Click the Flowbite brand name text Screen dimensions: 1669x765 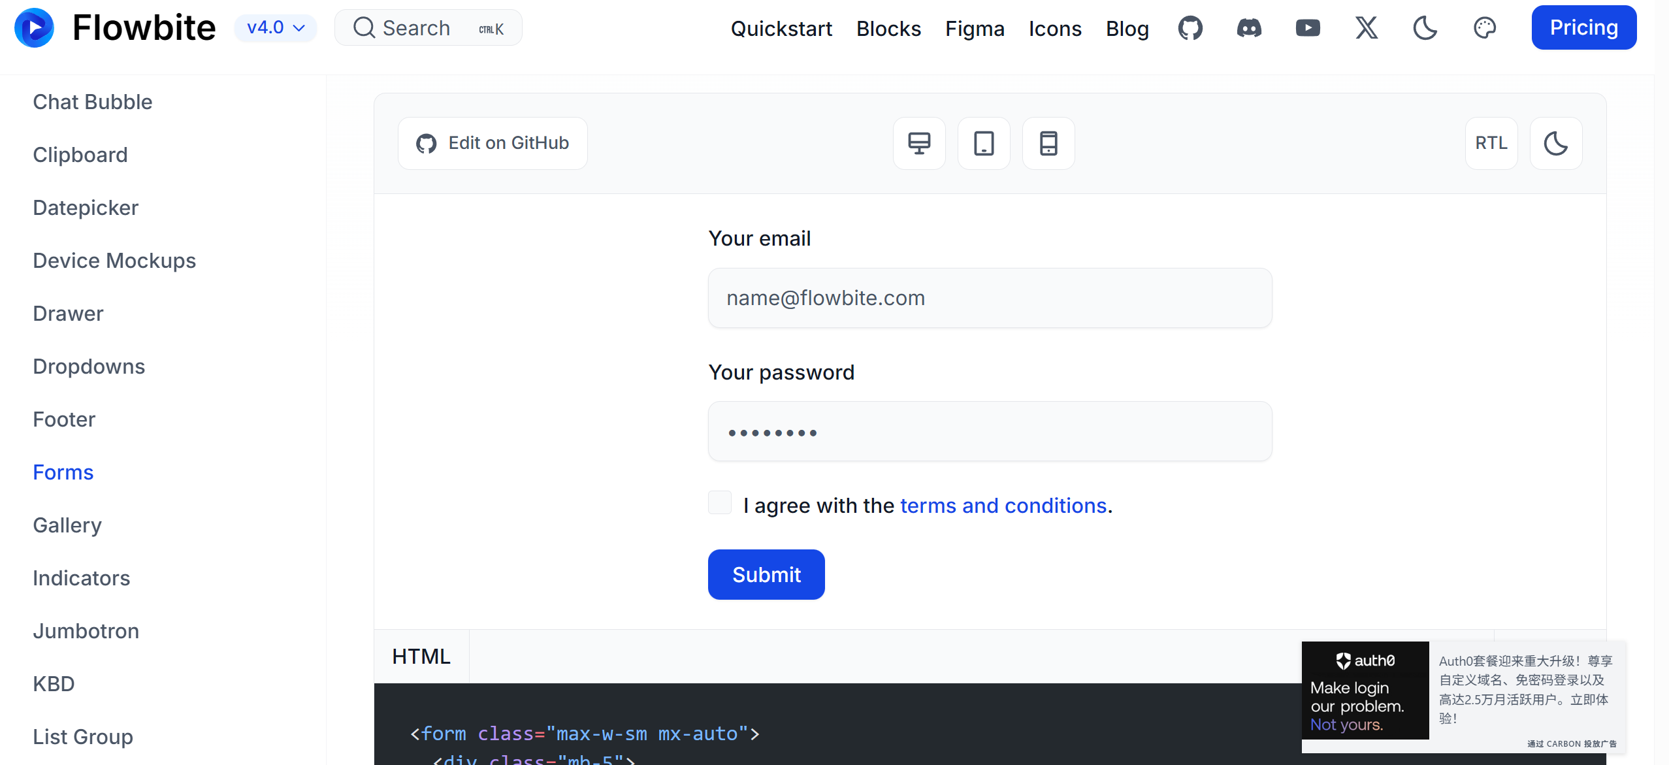pyautogui.click(x=144, y=27)
